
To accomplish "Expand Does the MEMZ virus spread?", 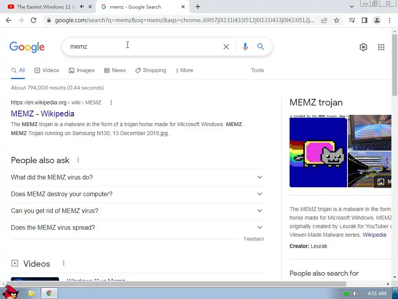I will click(137, 227).
